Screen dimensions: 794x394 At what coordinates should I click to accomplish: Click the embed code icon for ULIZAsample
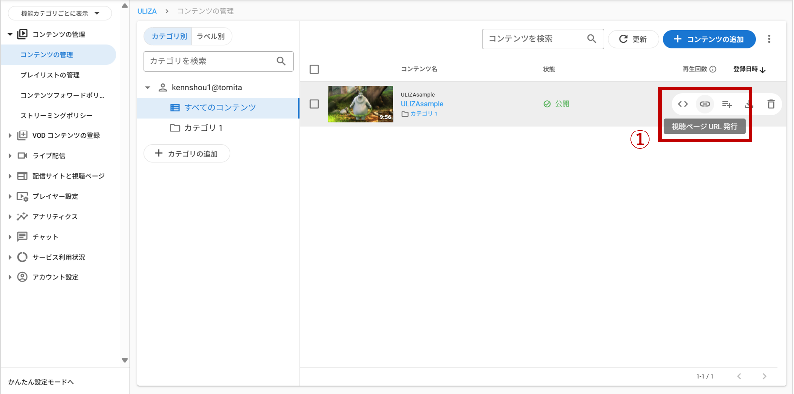pyautogui.click(x=683, y=104)
